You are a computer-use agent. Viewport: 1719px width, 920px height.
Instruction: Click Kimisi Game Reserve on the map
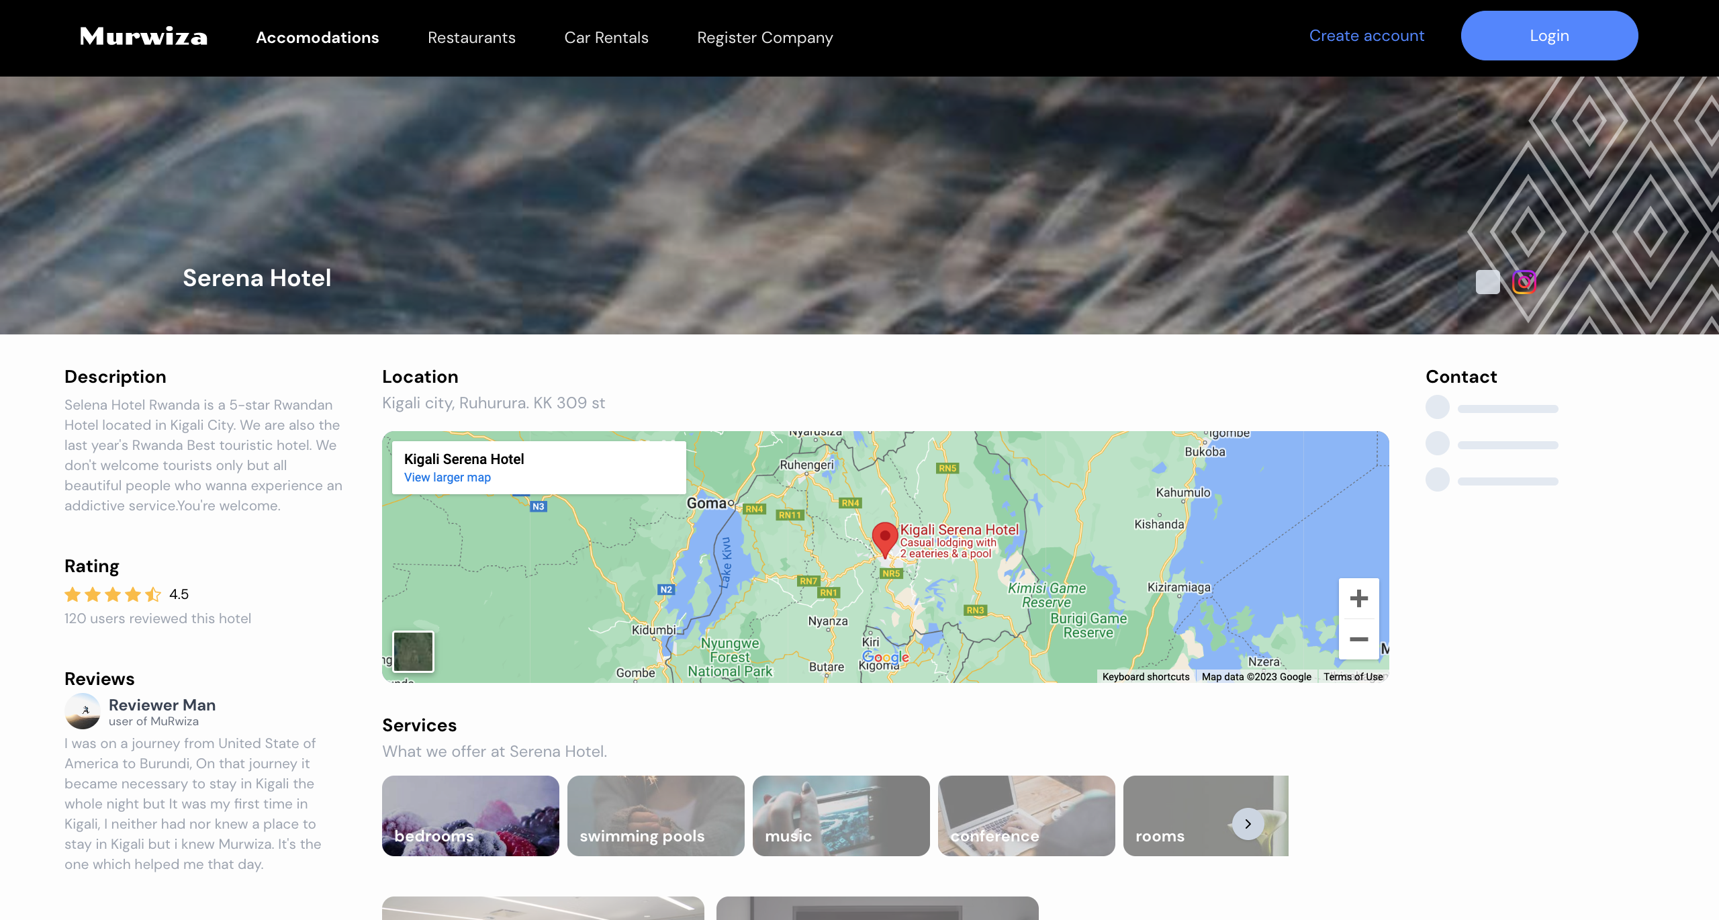(x=1047, y=595)
